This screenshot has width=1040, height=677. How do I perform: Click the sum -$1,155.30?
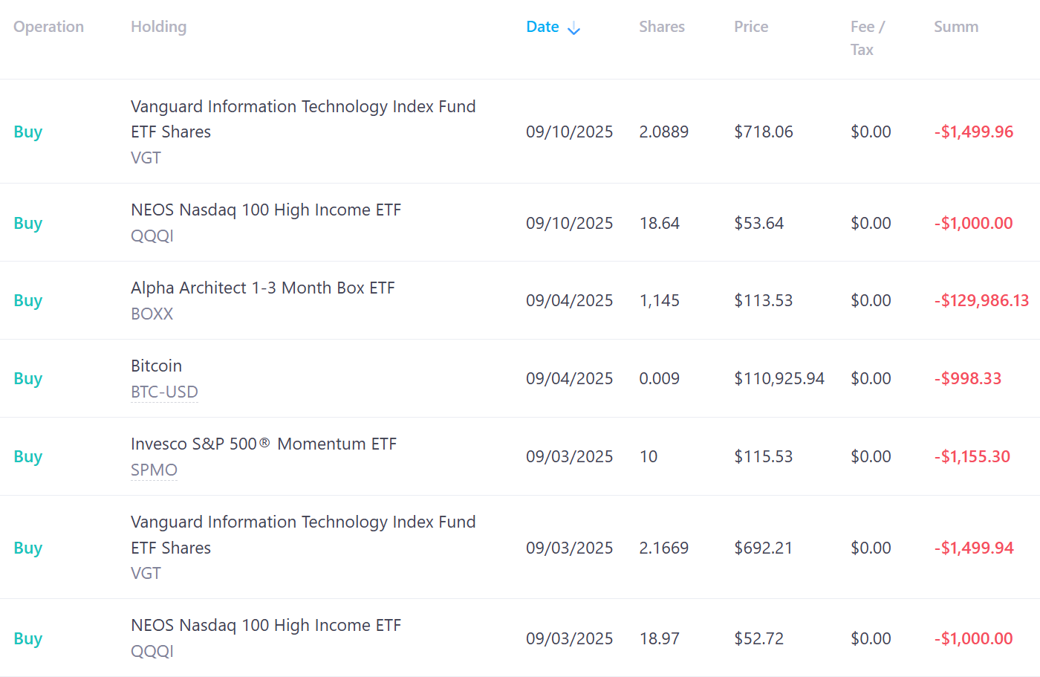pos(972,456)
